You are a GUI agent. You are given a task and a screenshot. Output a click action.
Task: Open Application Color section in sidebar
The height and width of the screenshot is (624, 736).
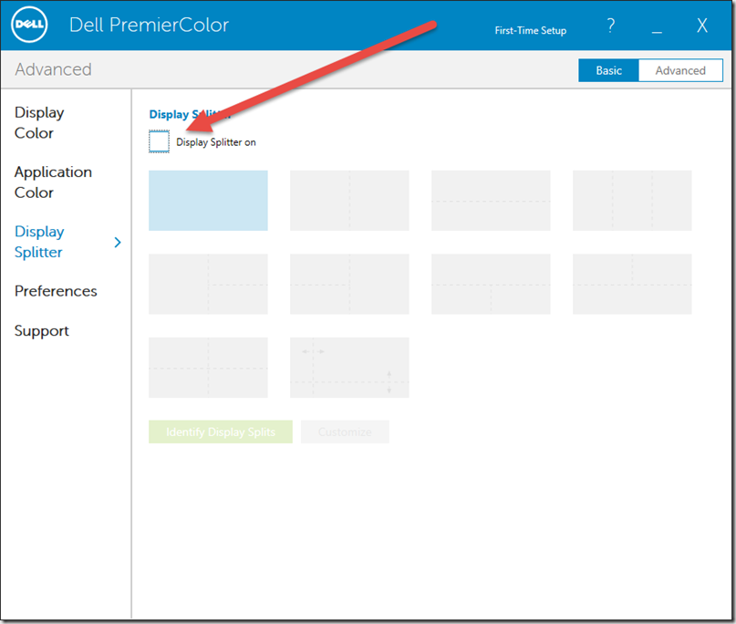[x=53, y=182]
